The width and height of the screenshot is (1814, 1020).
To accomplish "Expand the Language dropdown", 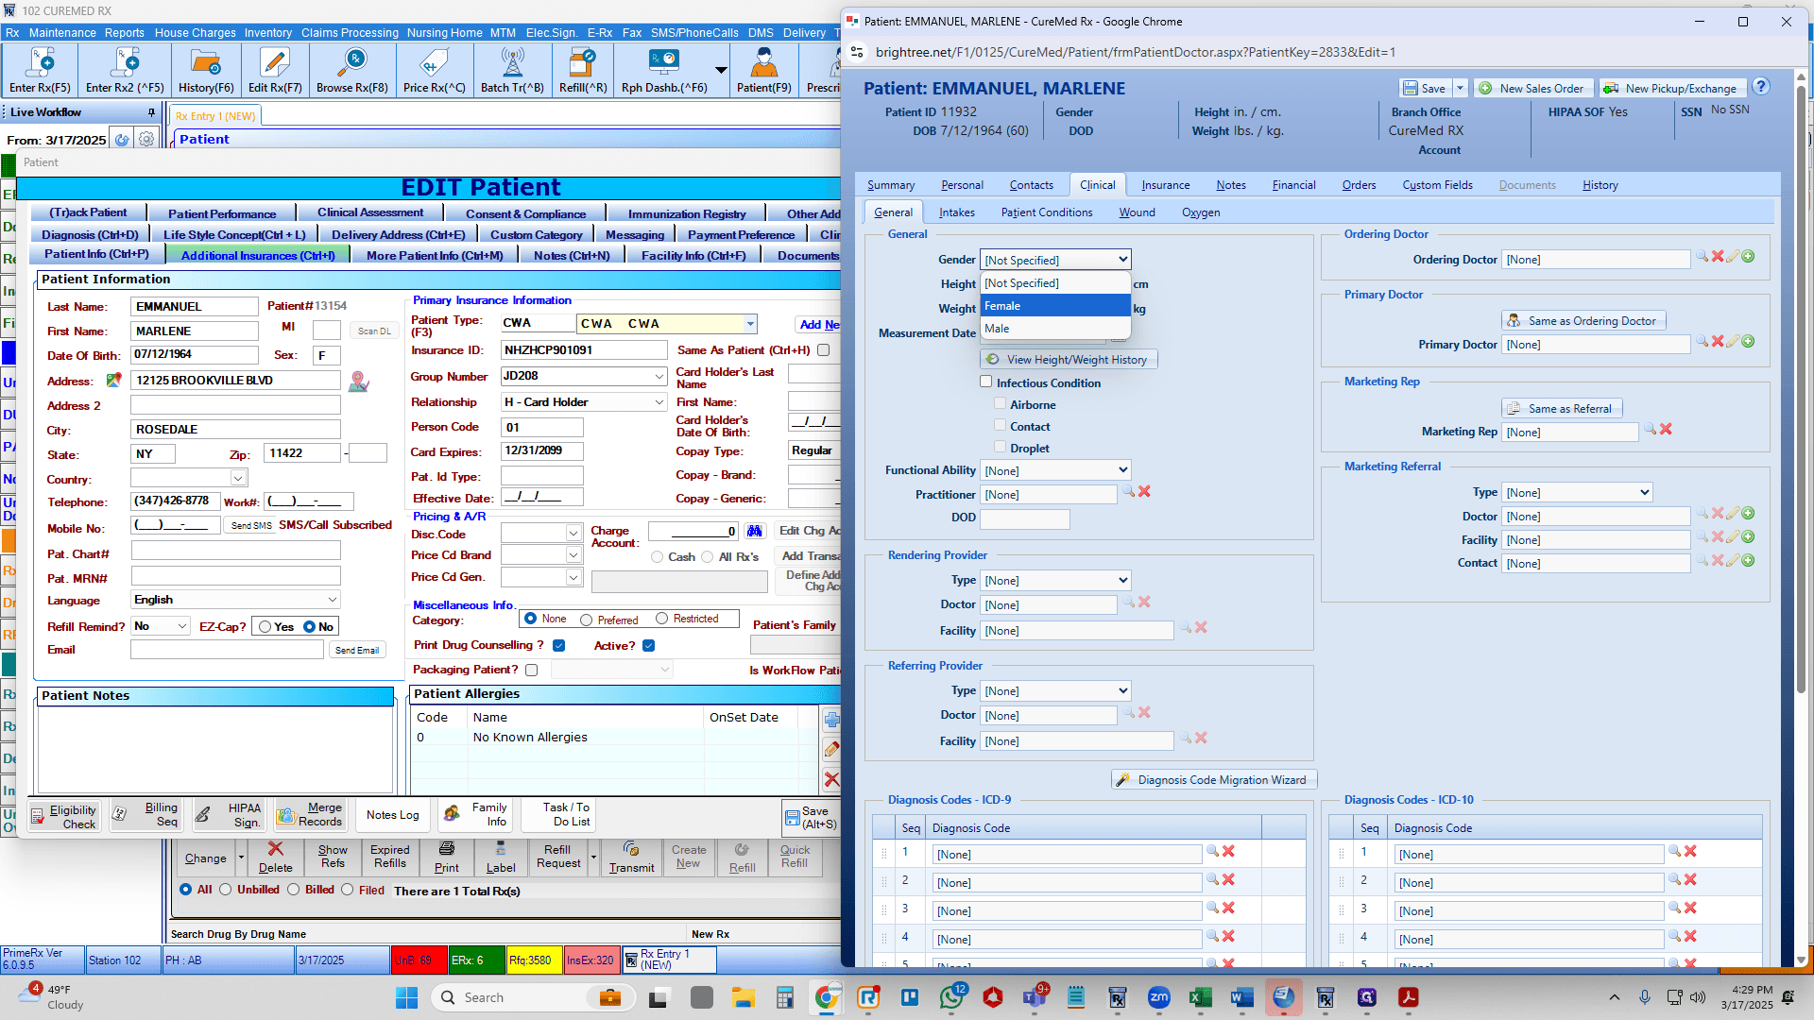I will [x=333, y=600].
